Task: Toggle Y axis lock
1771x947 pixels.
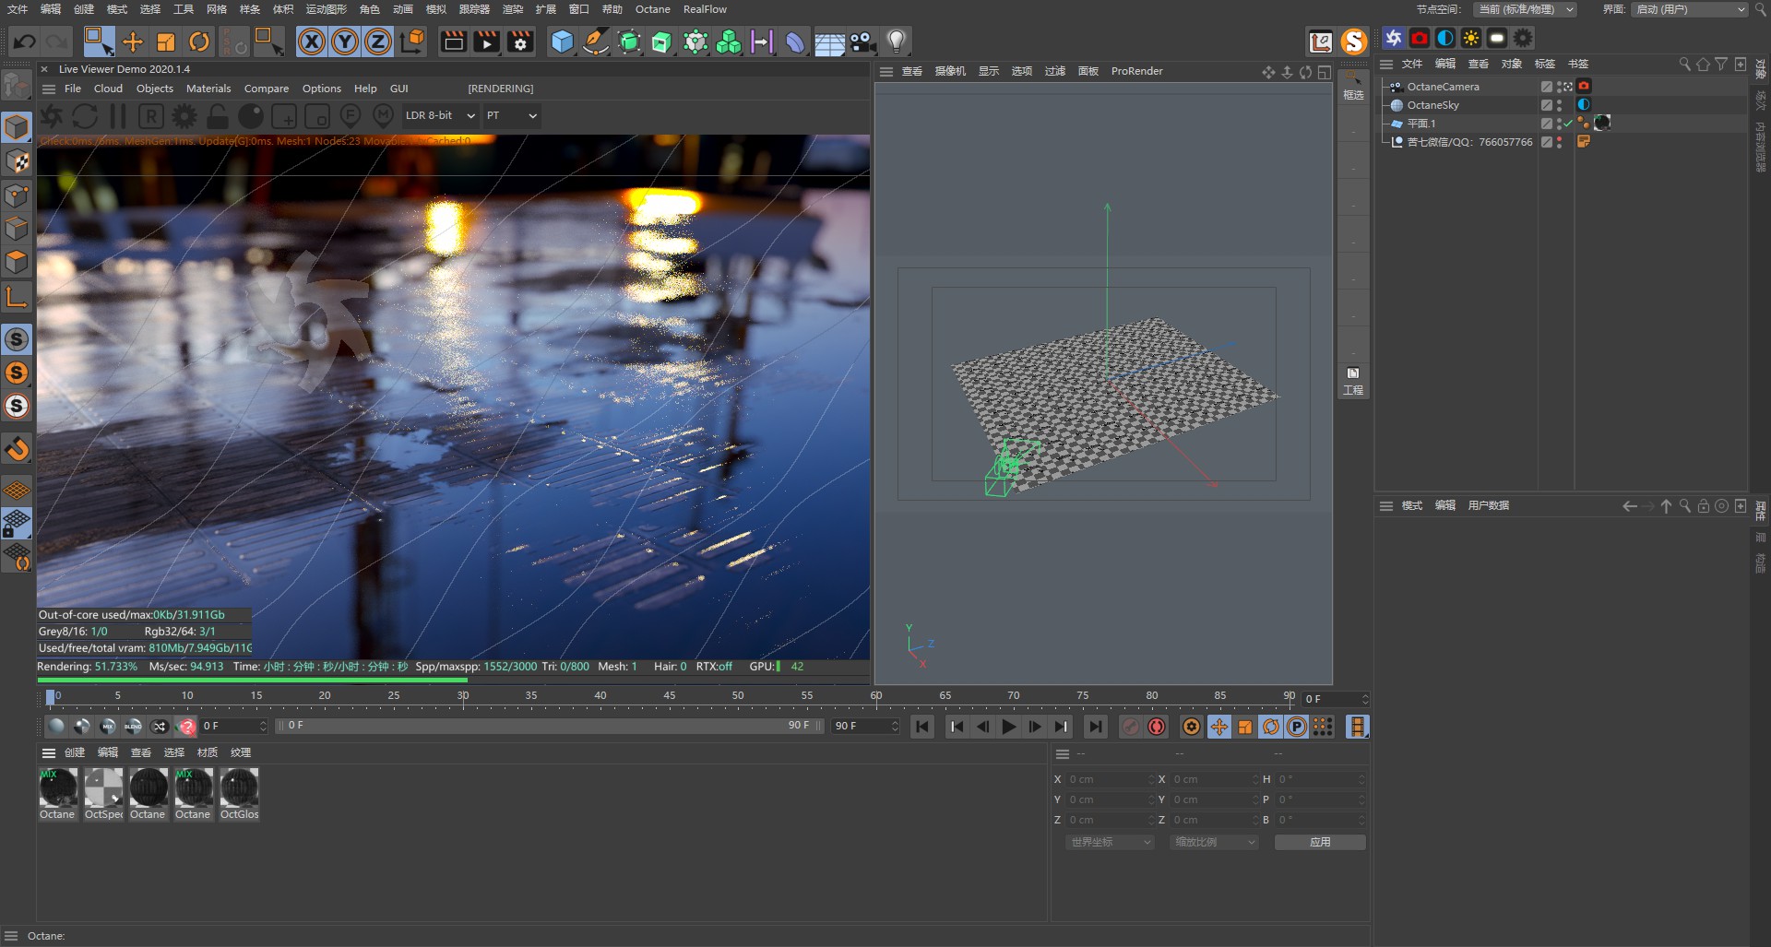Action: tap(345, 41)
